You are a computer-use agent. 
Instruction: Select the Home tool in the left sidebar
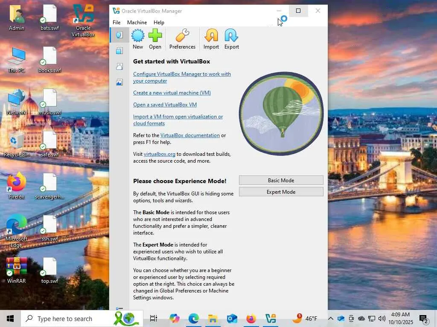(x=119, y=35)
